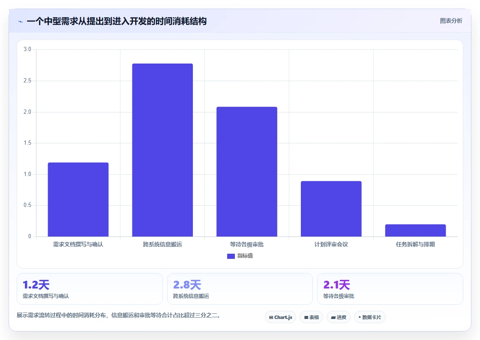Click the 表格 tag button

click(311, 317)
